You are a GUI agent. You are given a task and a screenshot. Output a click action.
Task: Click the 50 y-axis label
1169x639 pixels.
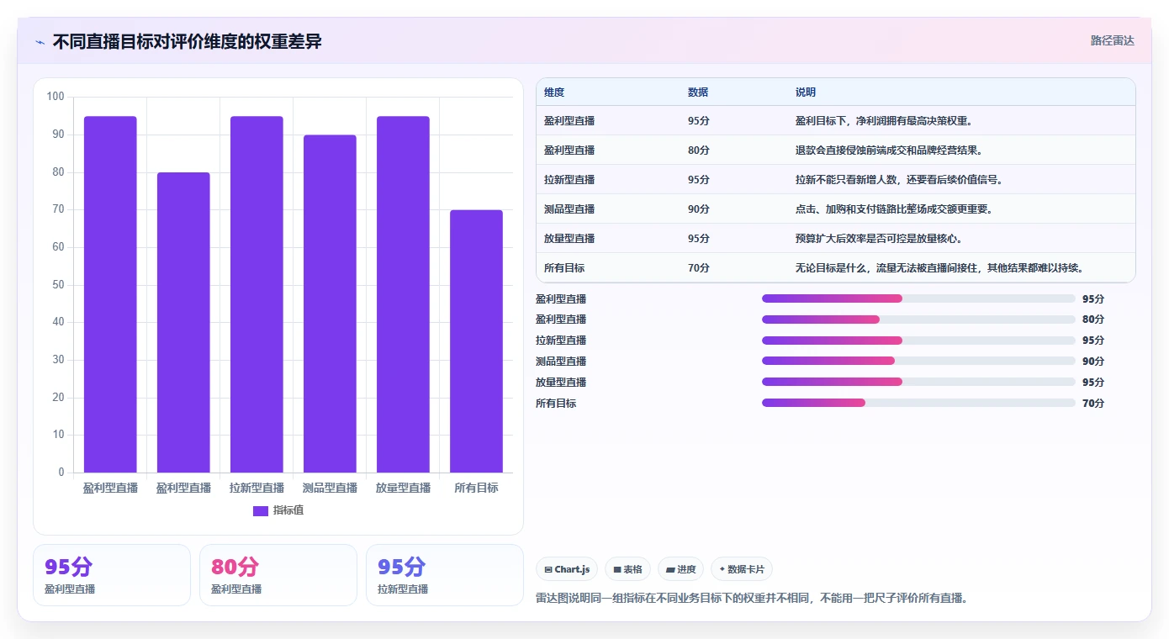(58, 285)
